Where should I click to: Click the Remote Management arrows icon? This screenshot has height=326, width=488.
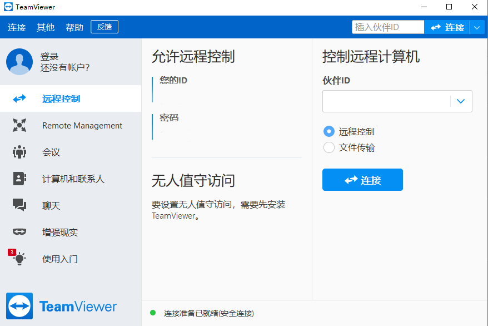coord(19,125)
